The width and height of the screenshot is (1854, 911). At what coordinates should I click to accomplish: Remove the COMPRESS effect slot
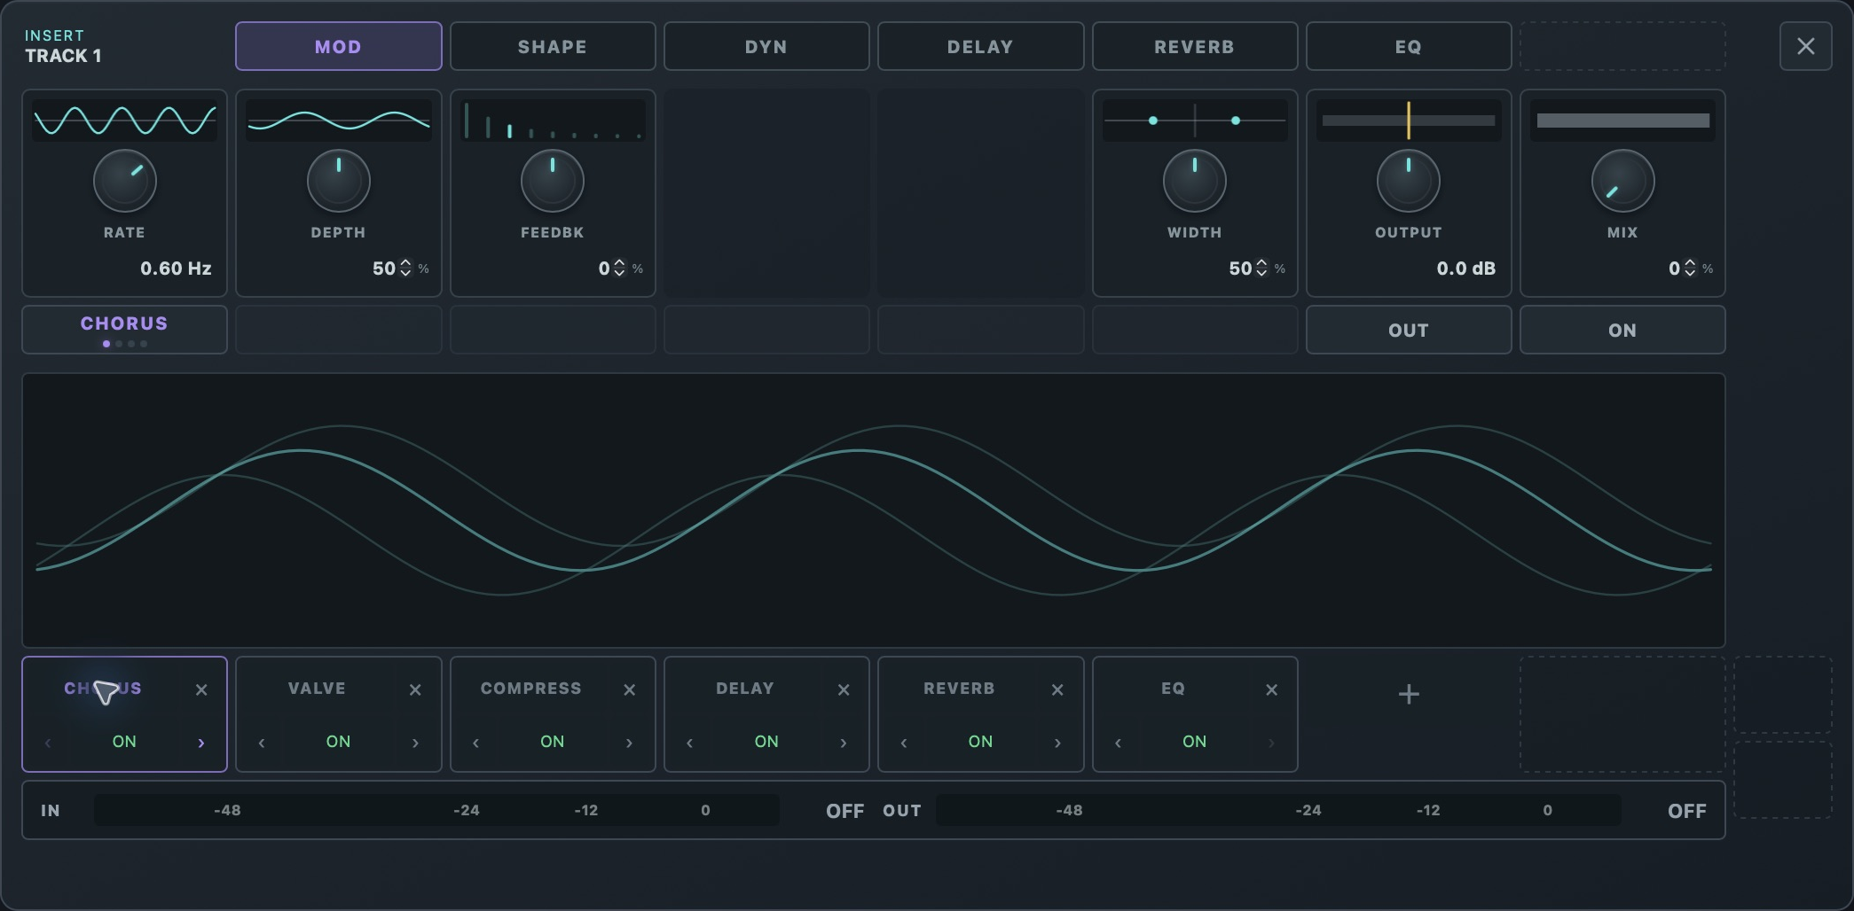click(629, 689)
